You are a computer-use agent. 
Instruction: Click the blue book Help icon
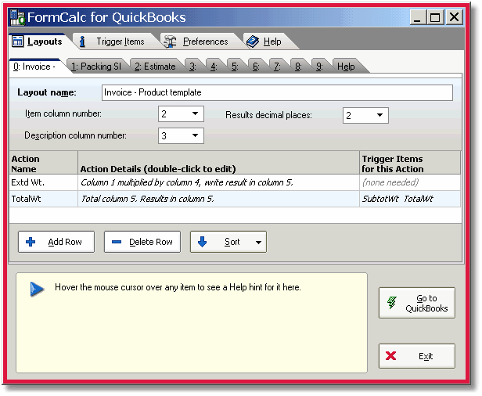point(253,41)
